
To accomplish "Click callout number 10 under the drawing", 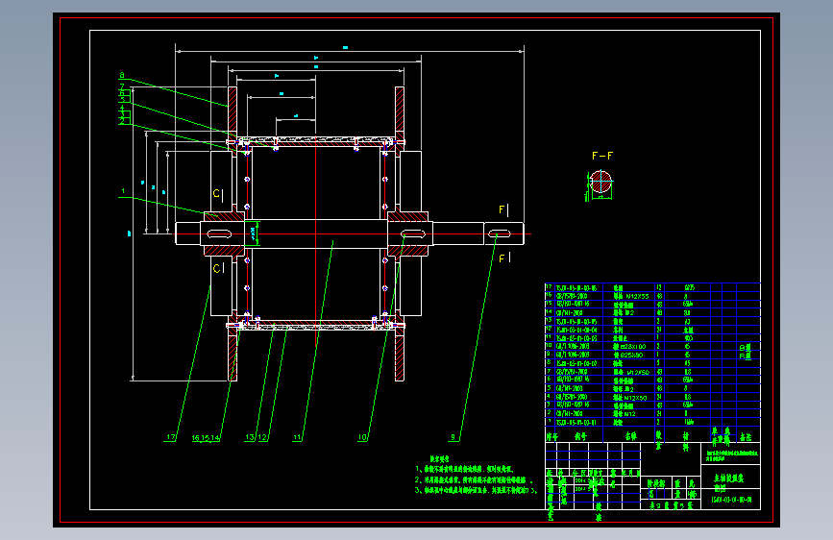I will 362,437.
